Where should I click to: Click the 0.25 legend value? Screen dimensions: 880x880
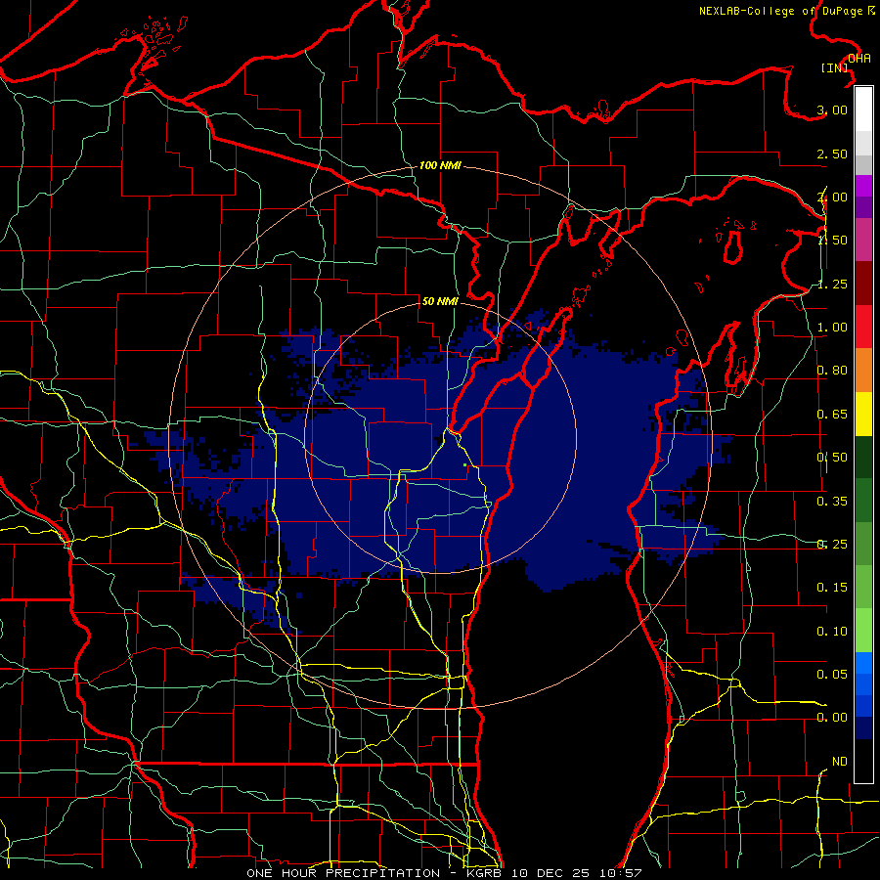point(832,545)
